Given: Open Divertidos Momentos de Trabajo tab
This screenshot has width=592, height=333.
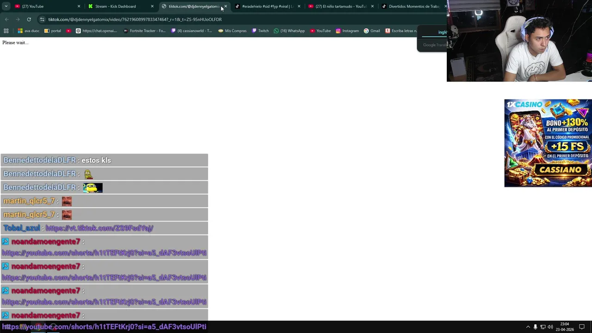Looking at the screenshot, I should tap(413, 6).
